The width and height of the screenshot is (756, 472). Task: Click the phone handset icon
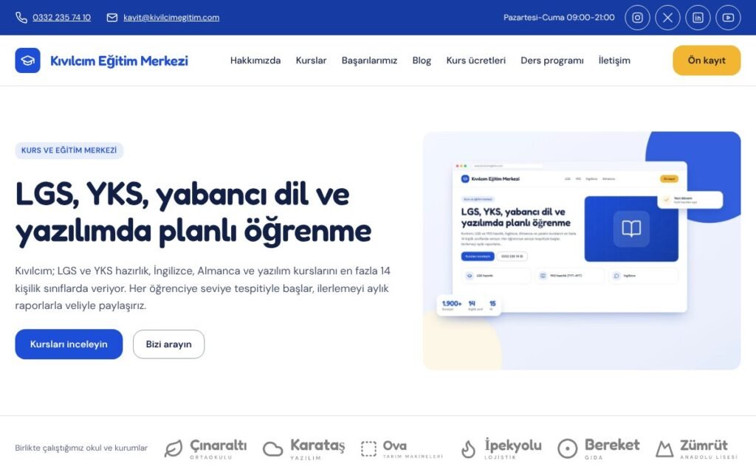click(x=21, y=18)
